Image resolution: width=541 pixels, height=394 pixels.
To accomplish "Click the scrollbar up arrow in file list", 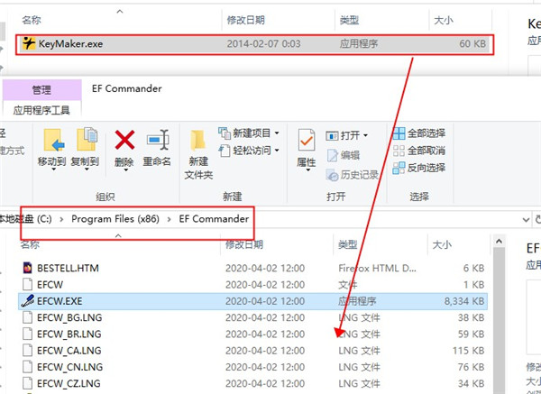I will (499, 242).
